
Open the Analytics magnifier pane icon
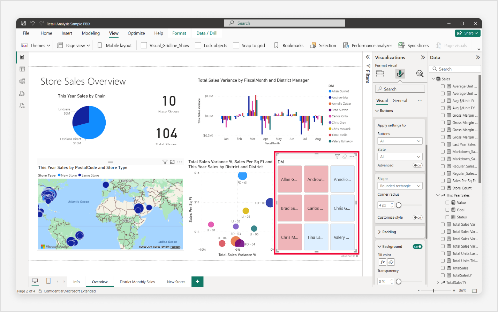coord(420,73)
